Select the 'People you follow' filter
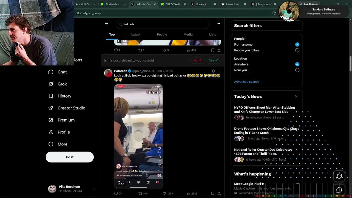The height and width of the screenshot is (198, 352). tap(297, 50)
